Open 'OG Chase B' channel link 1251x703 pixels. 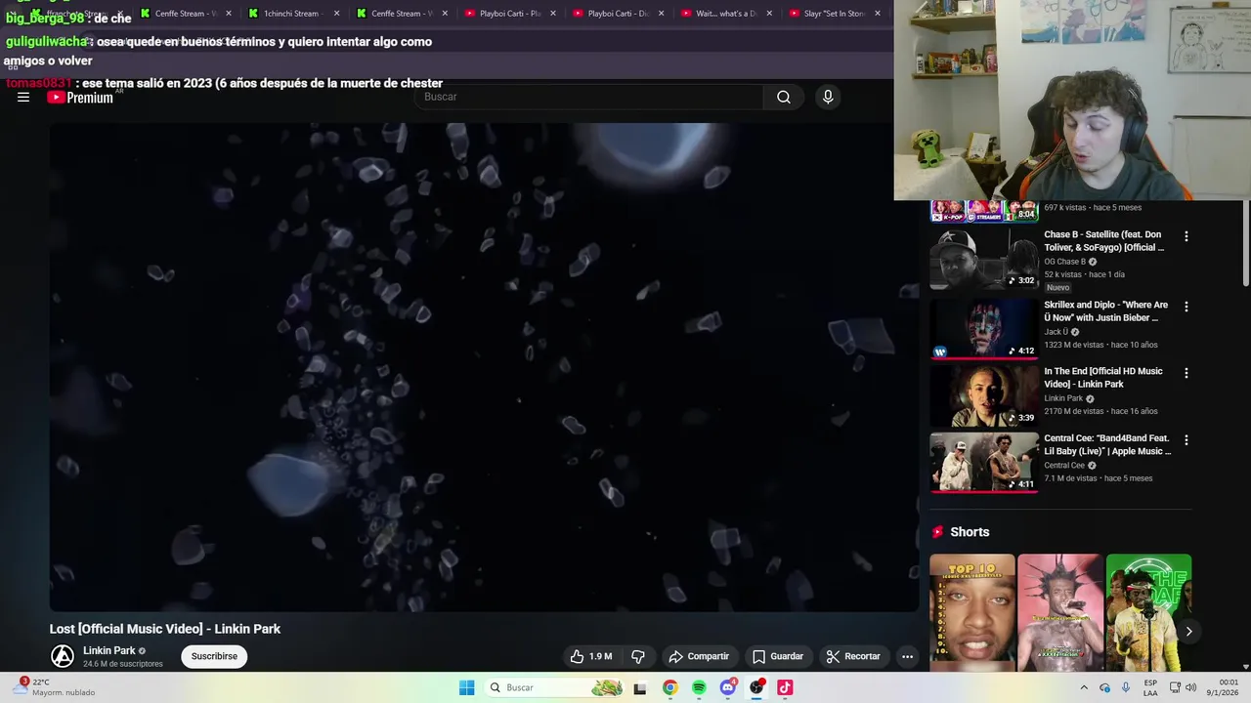tap(1064, 262)
